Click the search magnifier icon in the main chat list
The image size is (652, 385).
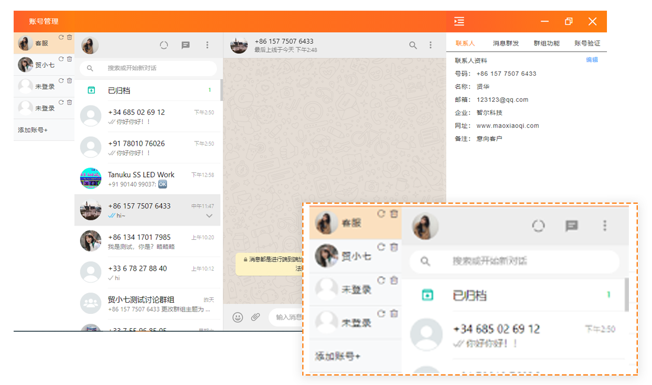[x=90, y=68]
